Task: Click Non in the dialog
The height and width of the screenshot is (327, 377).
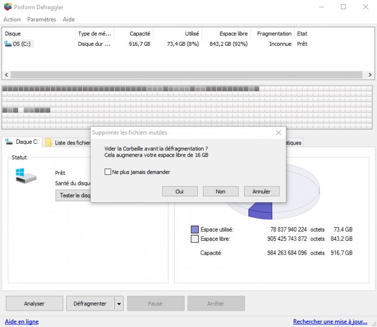Action: 221,191
